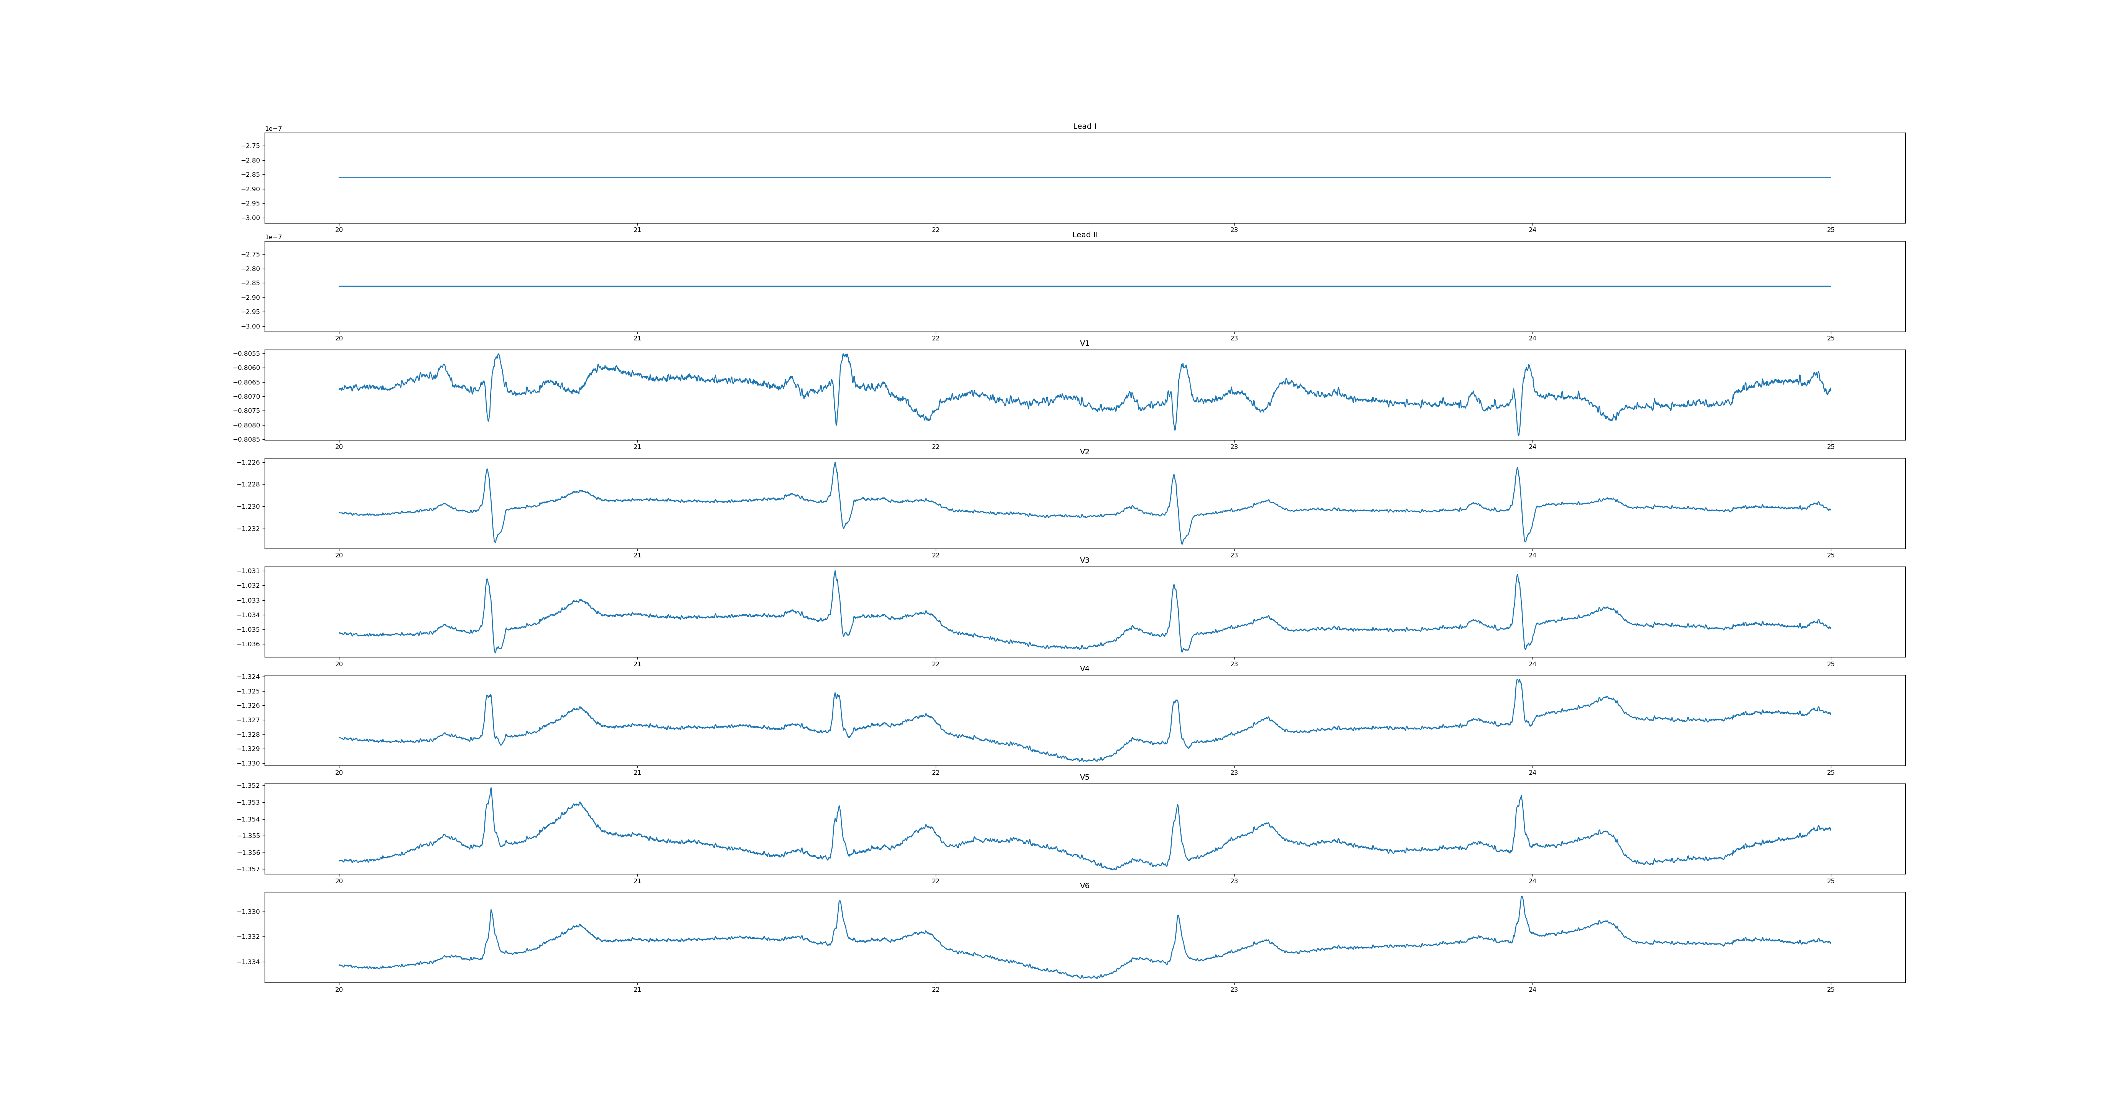
Task: Click y-axis label -1.226 on V2 plot
Action: (249, 462)
